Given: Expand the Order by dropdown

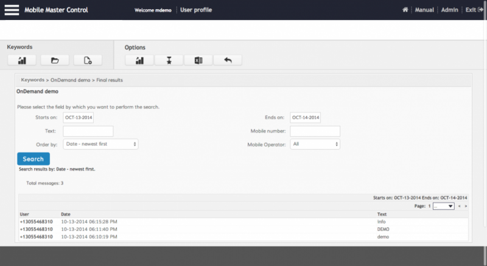Looking at the screenshot, I should [x=100, y=144].
